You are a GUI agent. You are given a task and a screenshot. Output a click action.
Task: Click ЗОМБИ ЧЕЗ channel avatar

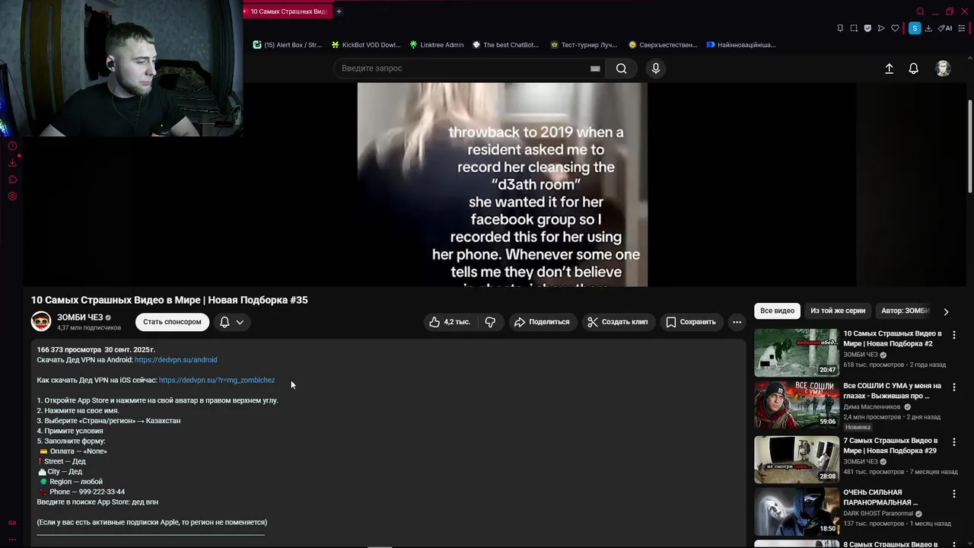tap(41, 322)
